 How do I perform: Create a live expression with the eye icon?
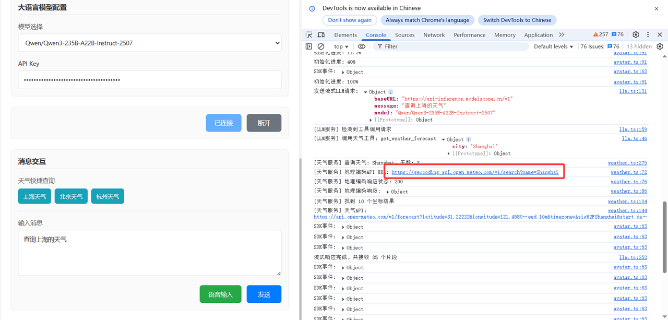362,46
